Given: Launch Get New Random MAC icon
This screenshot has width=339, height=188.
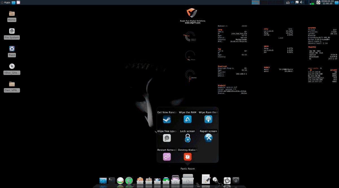Looking at the screenshot, I should [167, 119].
